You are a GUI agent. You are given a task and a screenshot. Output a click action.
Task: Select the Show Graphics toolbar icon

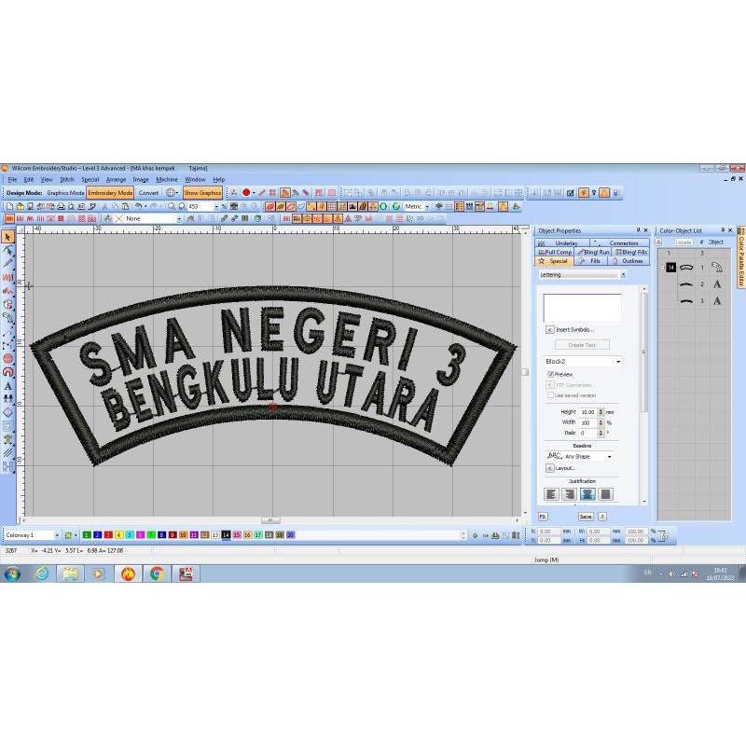click(201, 192)
